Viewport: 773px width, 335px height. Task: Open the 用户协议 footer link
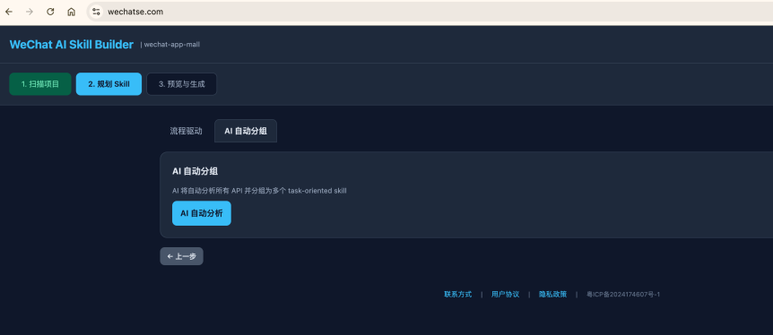pos(505,295)
